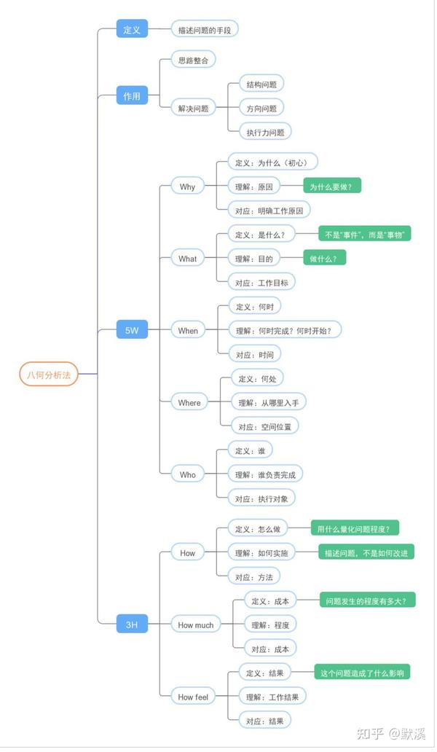Click the 知乎 @默溪 watermark
Image resolution: width=437 pixels, height=752 pixels.
click(395, 733)
